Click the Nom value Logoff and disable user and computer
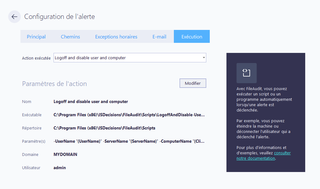Screen dimensions: 320x189 click(x=91, y=101)
